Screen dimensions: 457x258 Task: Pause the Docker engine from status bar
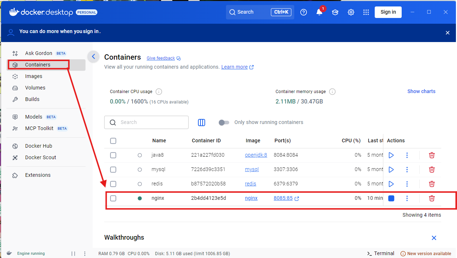click(x=73, y=253)
